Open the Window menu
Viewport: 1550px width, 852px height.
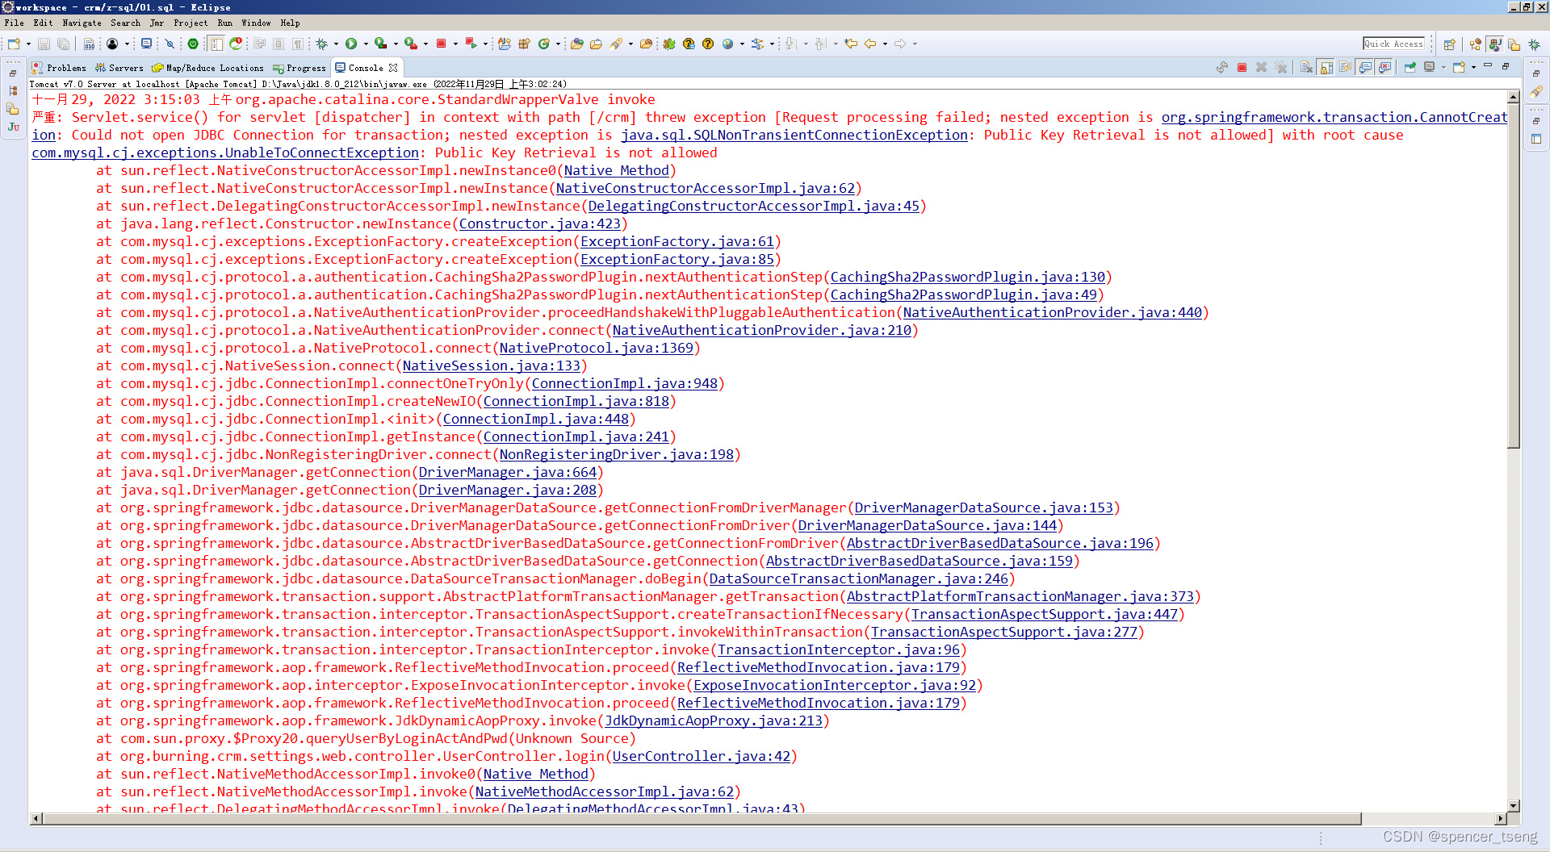pyautogui.click(x=256, y=23)
